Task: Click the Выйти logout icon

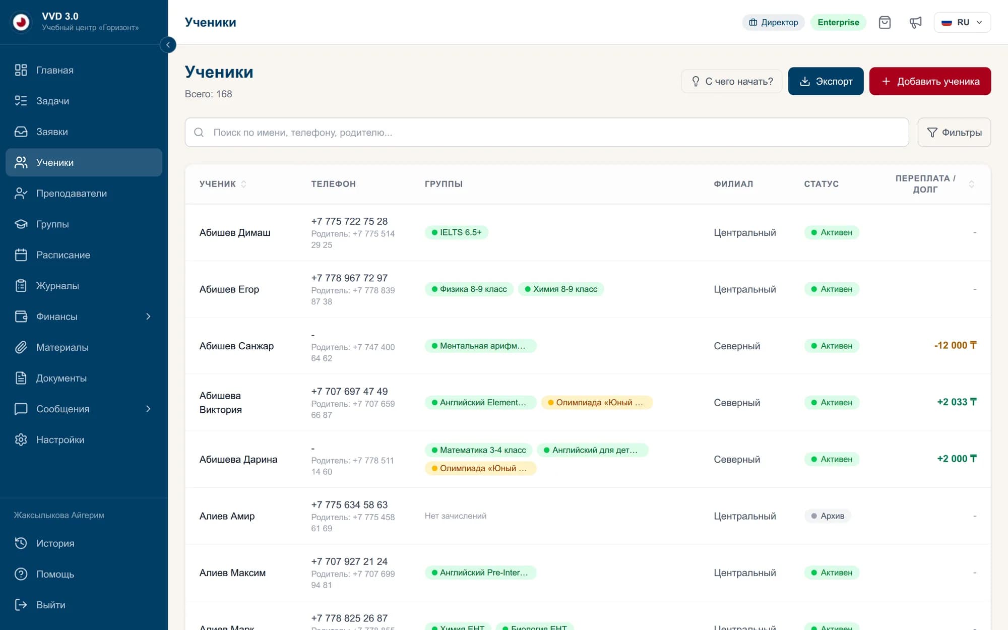Action: coord(21,605)
